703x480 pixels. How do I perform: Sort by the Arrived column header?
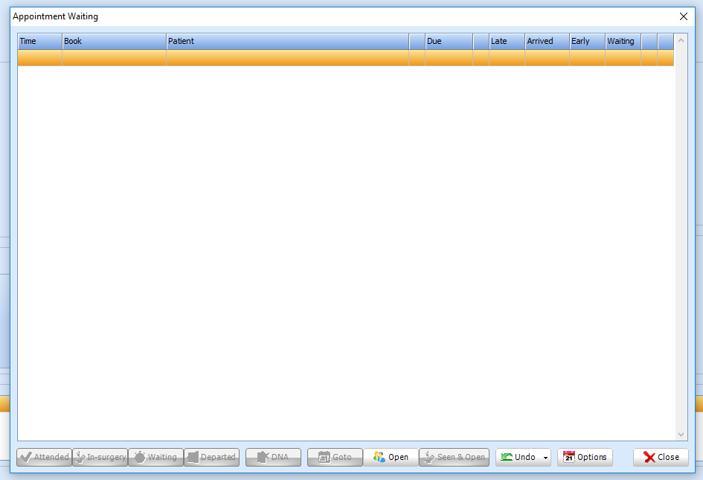click(x=548, y=41)
